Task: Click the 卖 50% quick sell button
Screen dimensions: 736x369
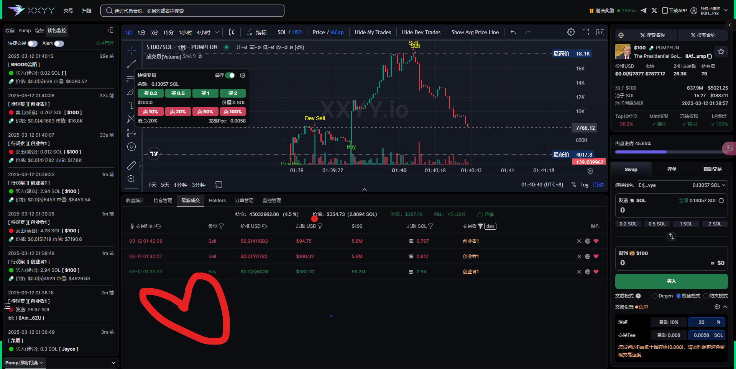Action: tap(205, 112)
